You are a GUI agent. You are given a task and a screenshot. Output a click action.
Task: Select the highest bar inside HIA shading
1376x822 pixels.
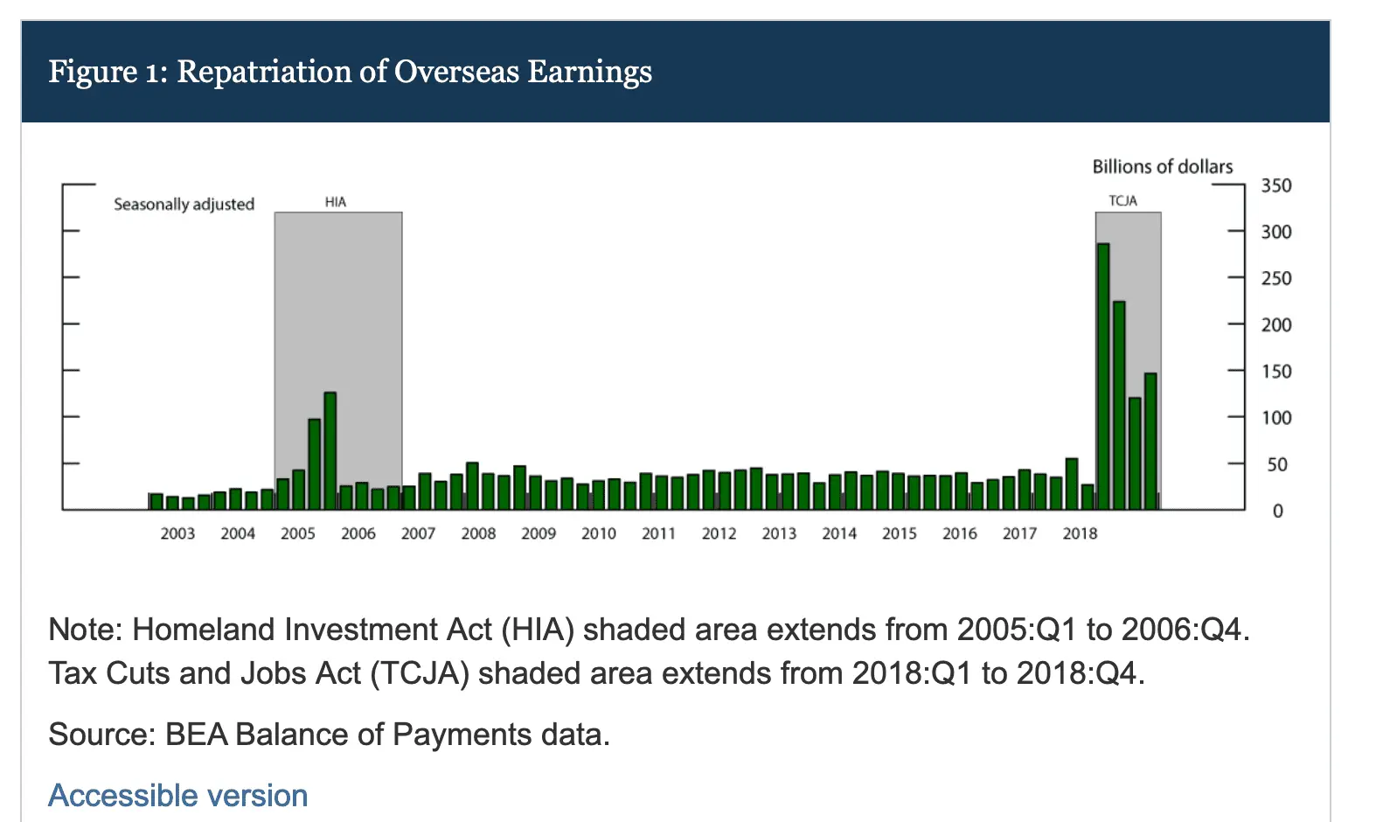tap(330, 450)
